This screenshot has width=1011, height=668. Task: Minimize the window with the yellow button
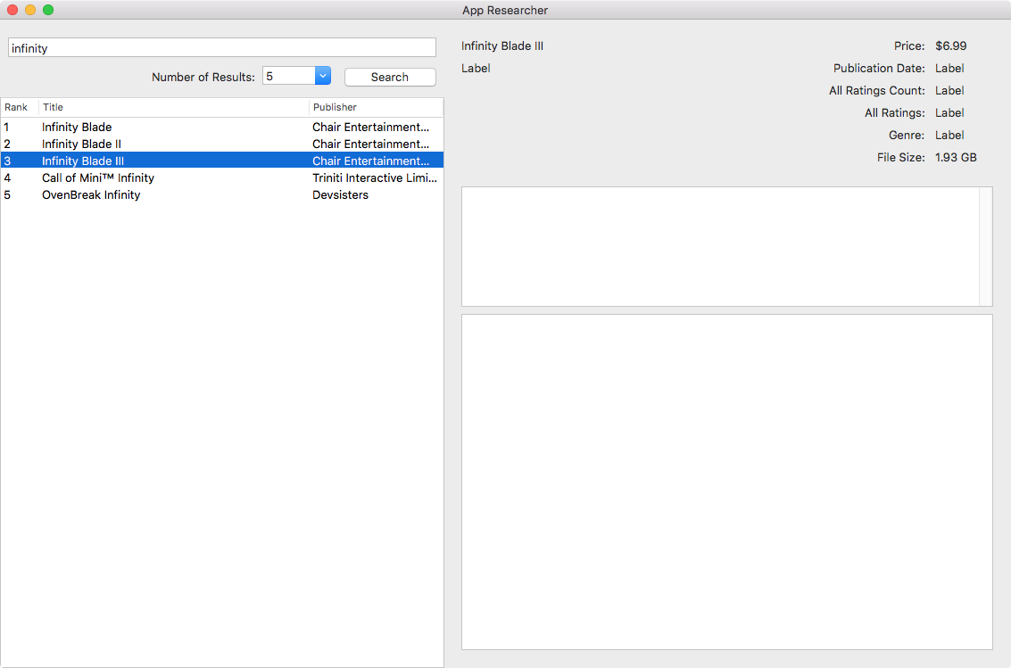tap(30, 10)
